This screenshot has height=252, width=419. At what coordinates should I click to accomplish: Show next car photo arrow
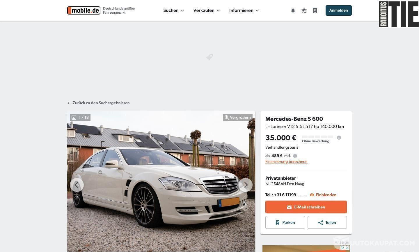(246, 185)
